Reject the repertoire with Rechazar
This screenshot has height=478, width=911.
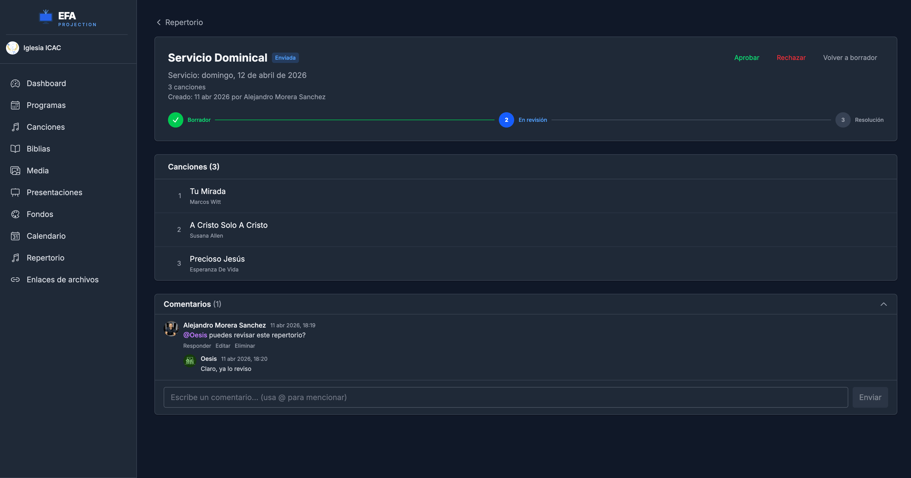pos(791,58)
